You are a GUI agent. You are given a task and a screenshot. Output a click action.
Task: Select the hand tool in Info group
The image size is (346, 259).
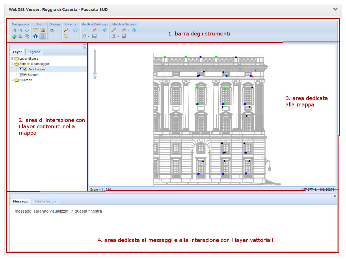click(x=42, y=36)
